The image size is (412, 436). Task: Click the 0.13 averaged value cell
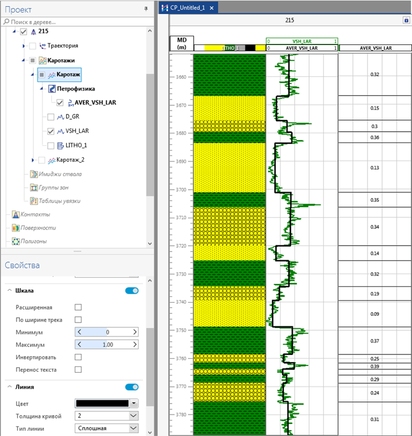click(x=375, y=168)
